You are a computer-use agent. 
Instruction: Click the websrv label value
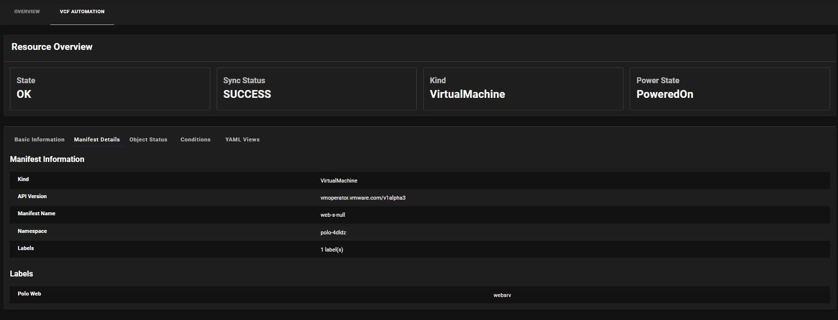click(502, 295)
